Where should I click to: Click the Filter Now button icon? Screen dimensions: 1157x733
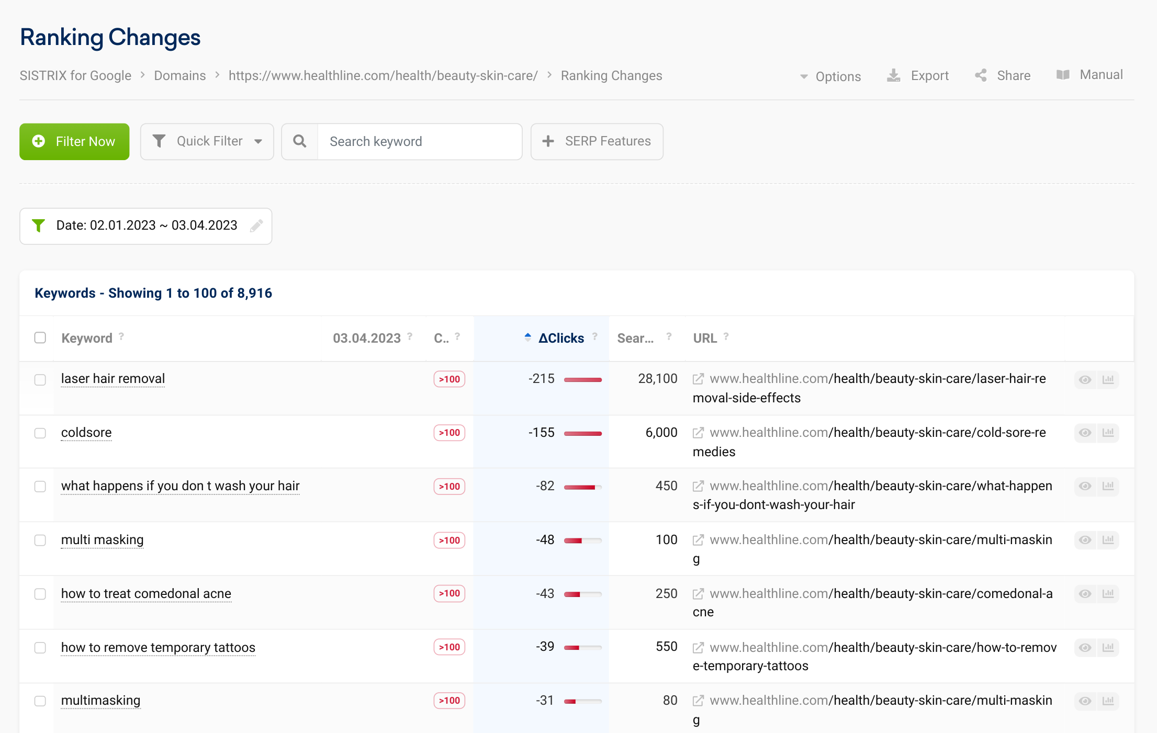pos(40,141)
